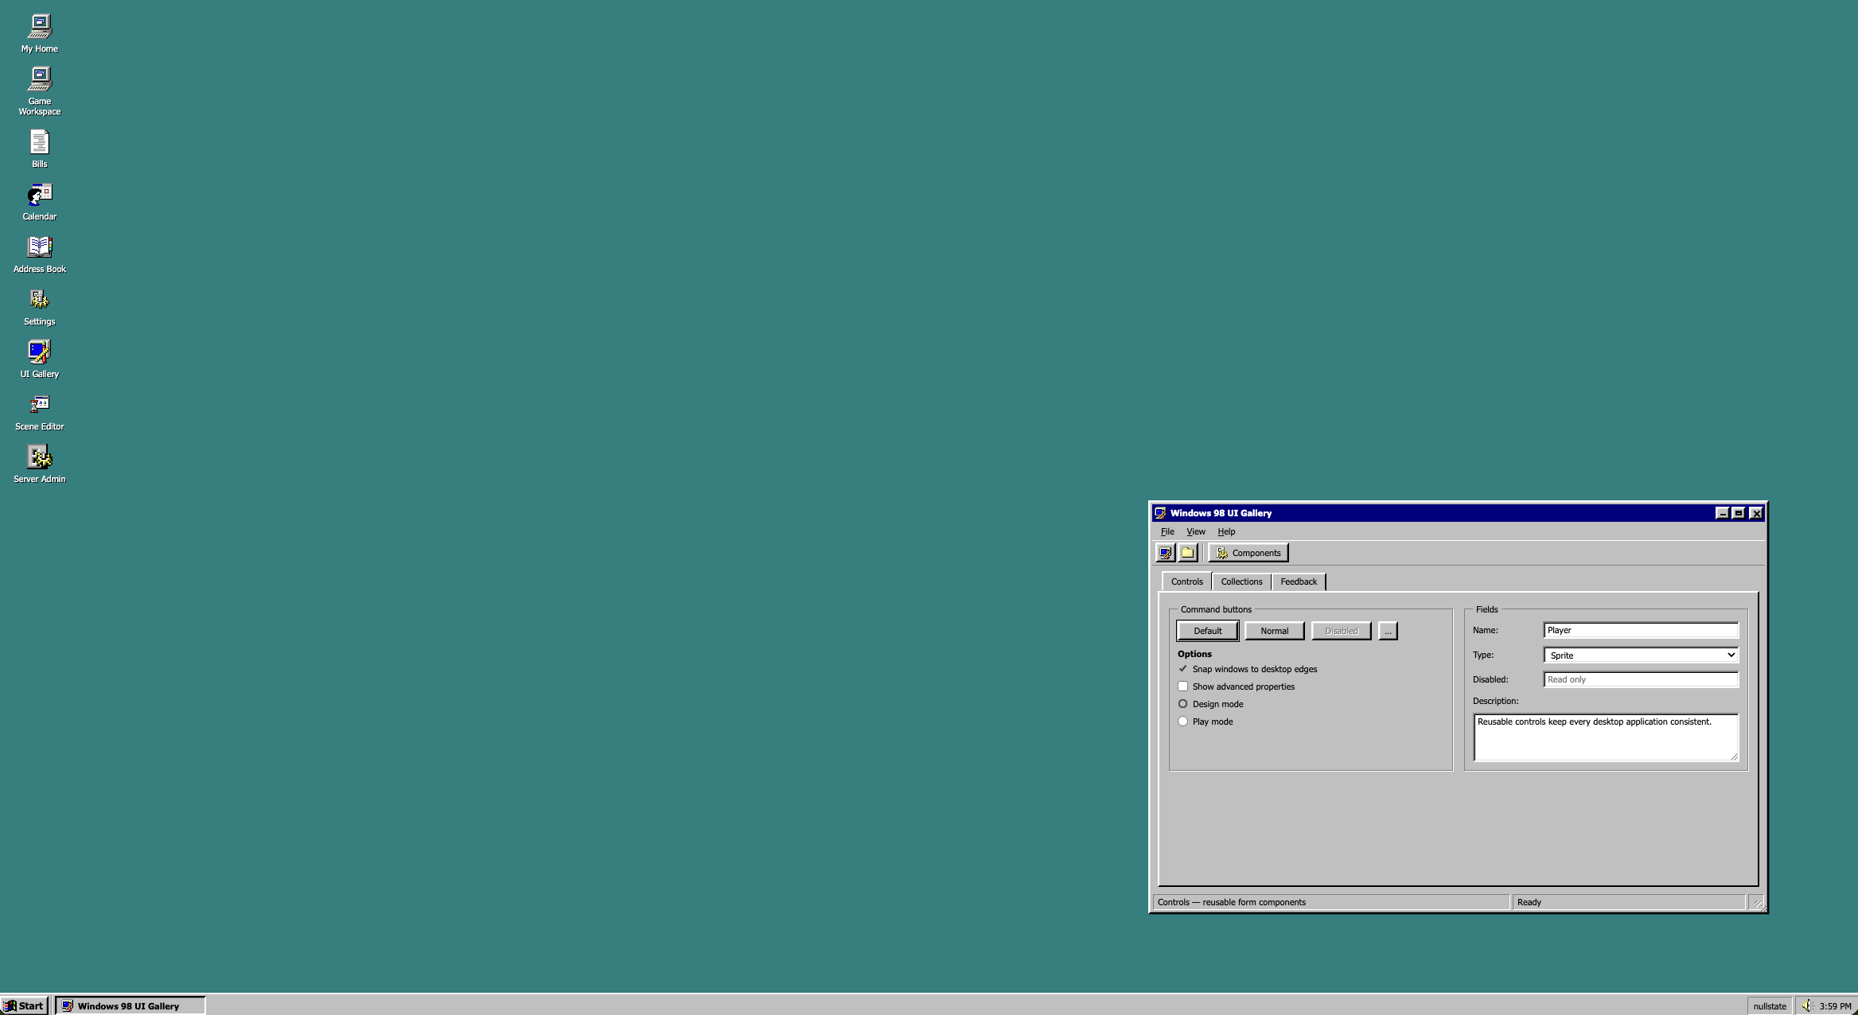Viewport: 1858px width, 1015px height.
Task: Switch to the Controls tab
Action: pyautogui.click(x=1186, y=581)
